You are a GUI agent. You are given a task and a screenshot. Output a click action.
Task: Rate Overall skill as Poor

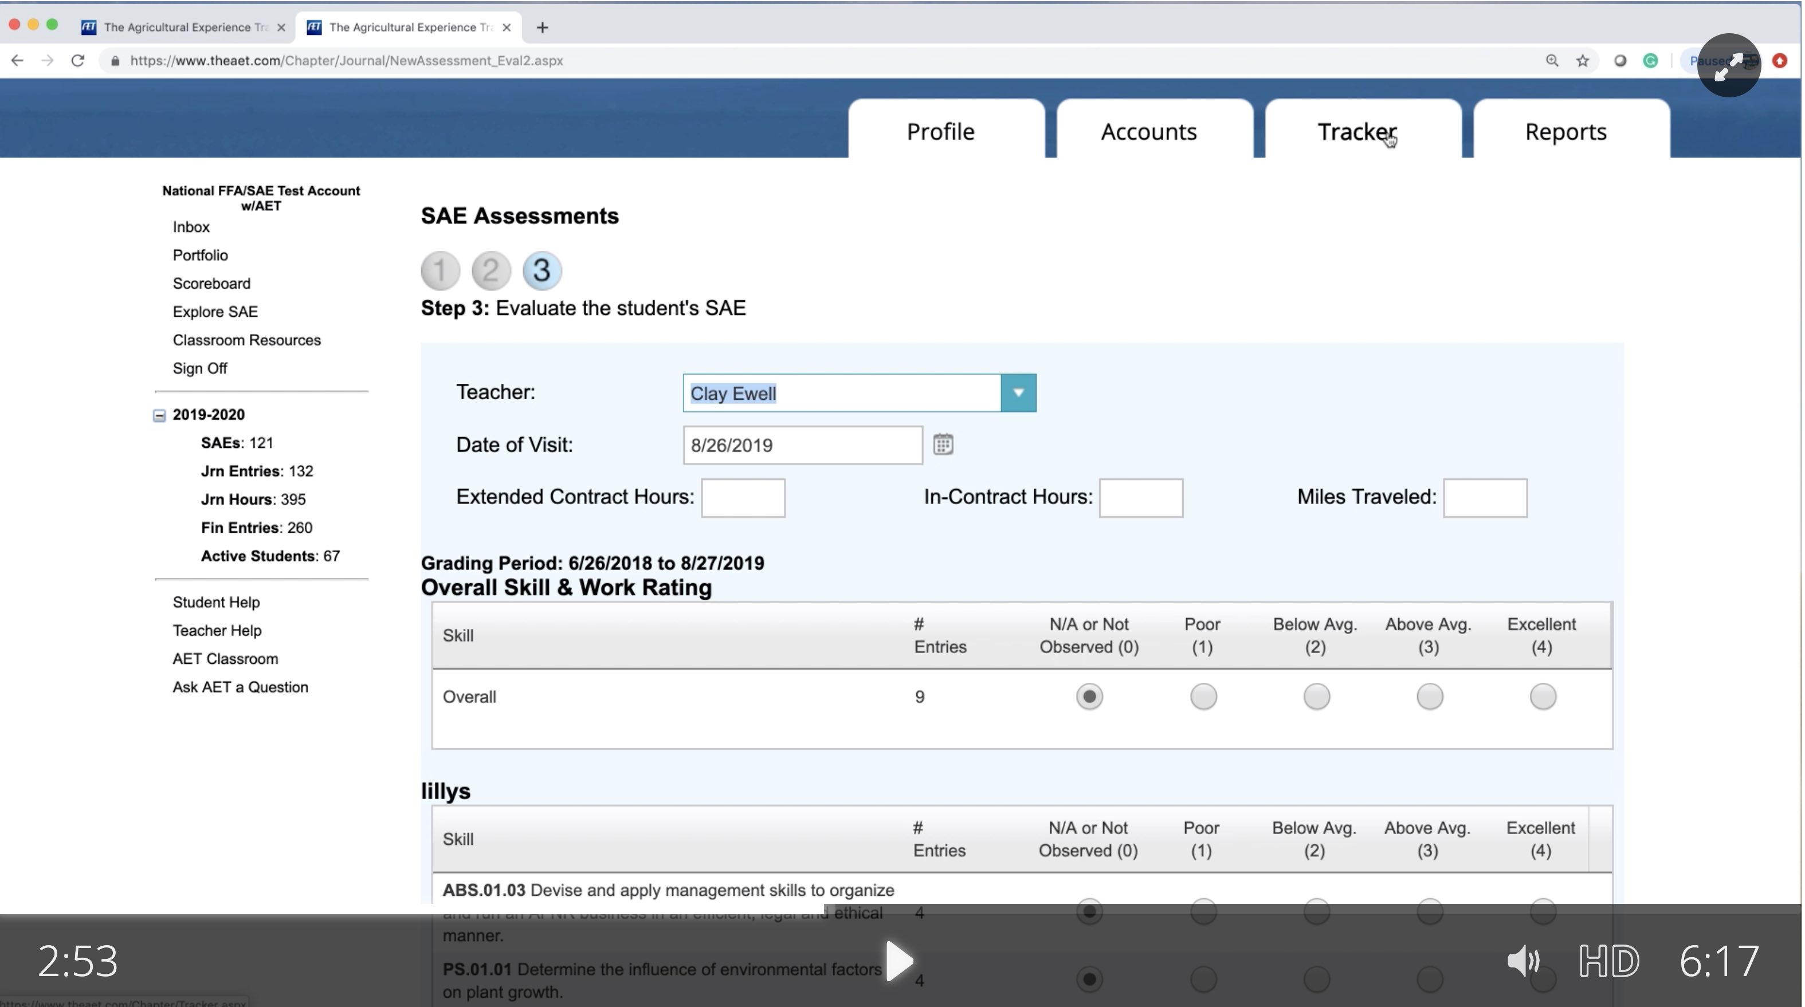tap(1203, 697)
